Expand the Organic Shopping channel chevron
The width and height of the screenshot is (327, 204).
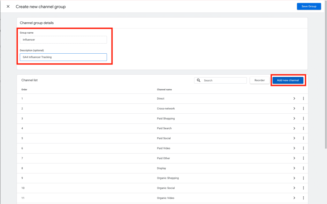(x=294, y=178)
